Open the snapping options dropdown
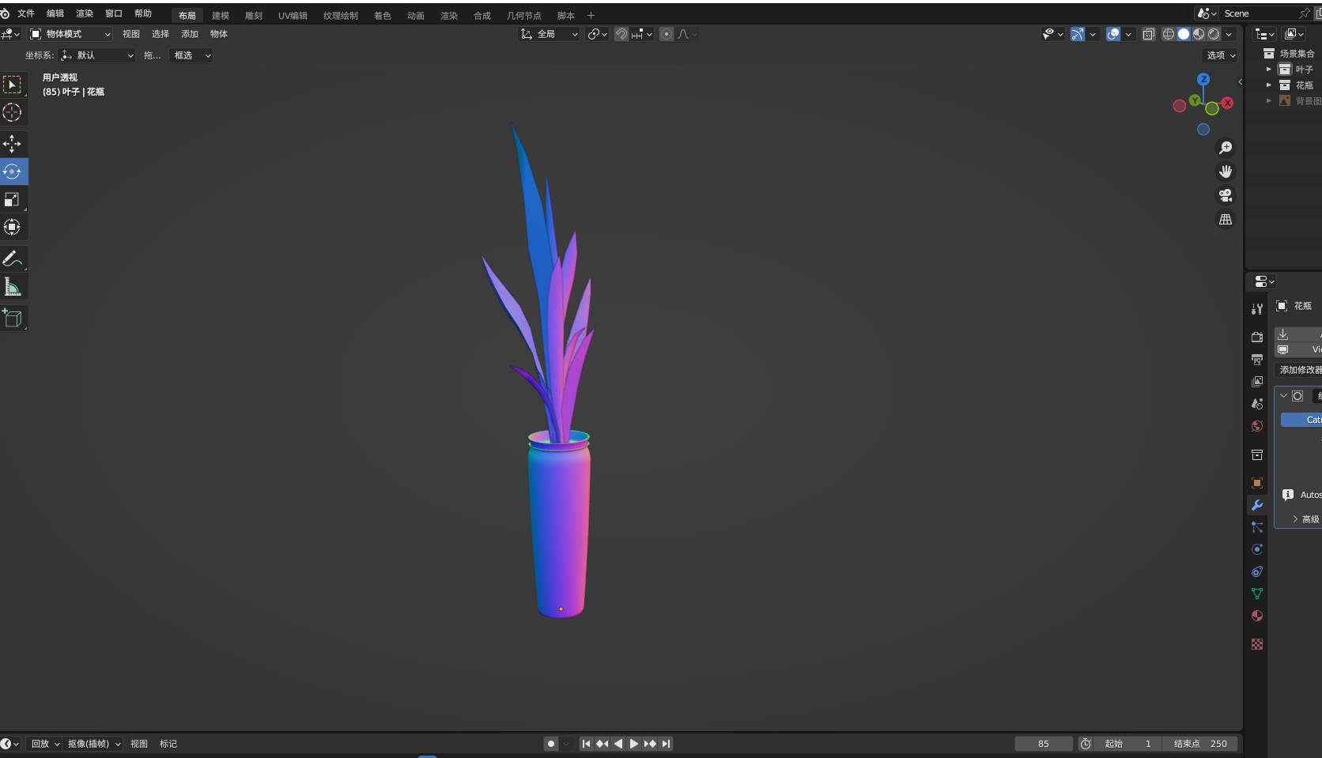Image resolution: width=1322 pixels, height=758 pixels. click(x=641, y=34)
